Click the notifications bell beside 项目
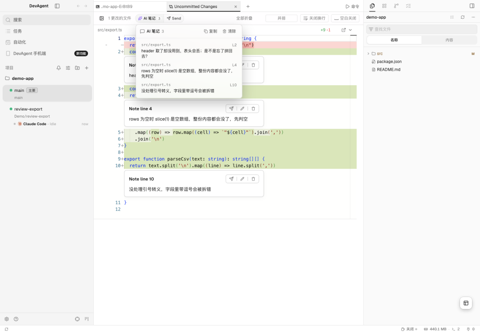 (x=59, y=68)
